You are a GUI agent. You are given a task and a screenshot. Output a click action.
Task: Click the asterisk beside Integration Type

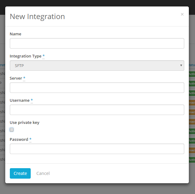pyautogui.click(x=44, y=56)
